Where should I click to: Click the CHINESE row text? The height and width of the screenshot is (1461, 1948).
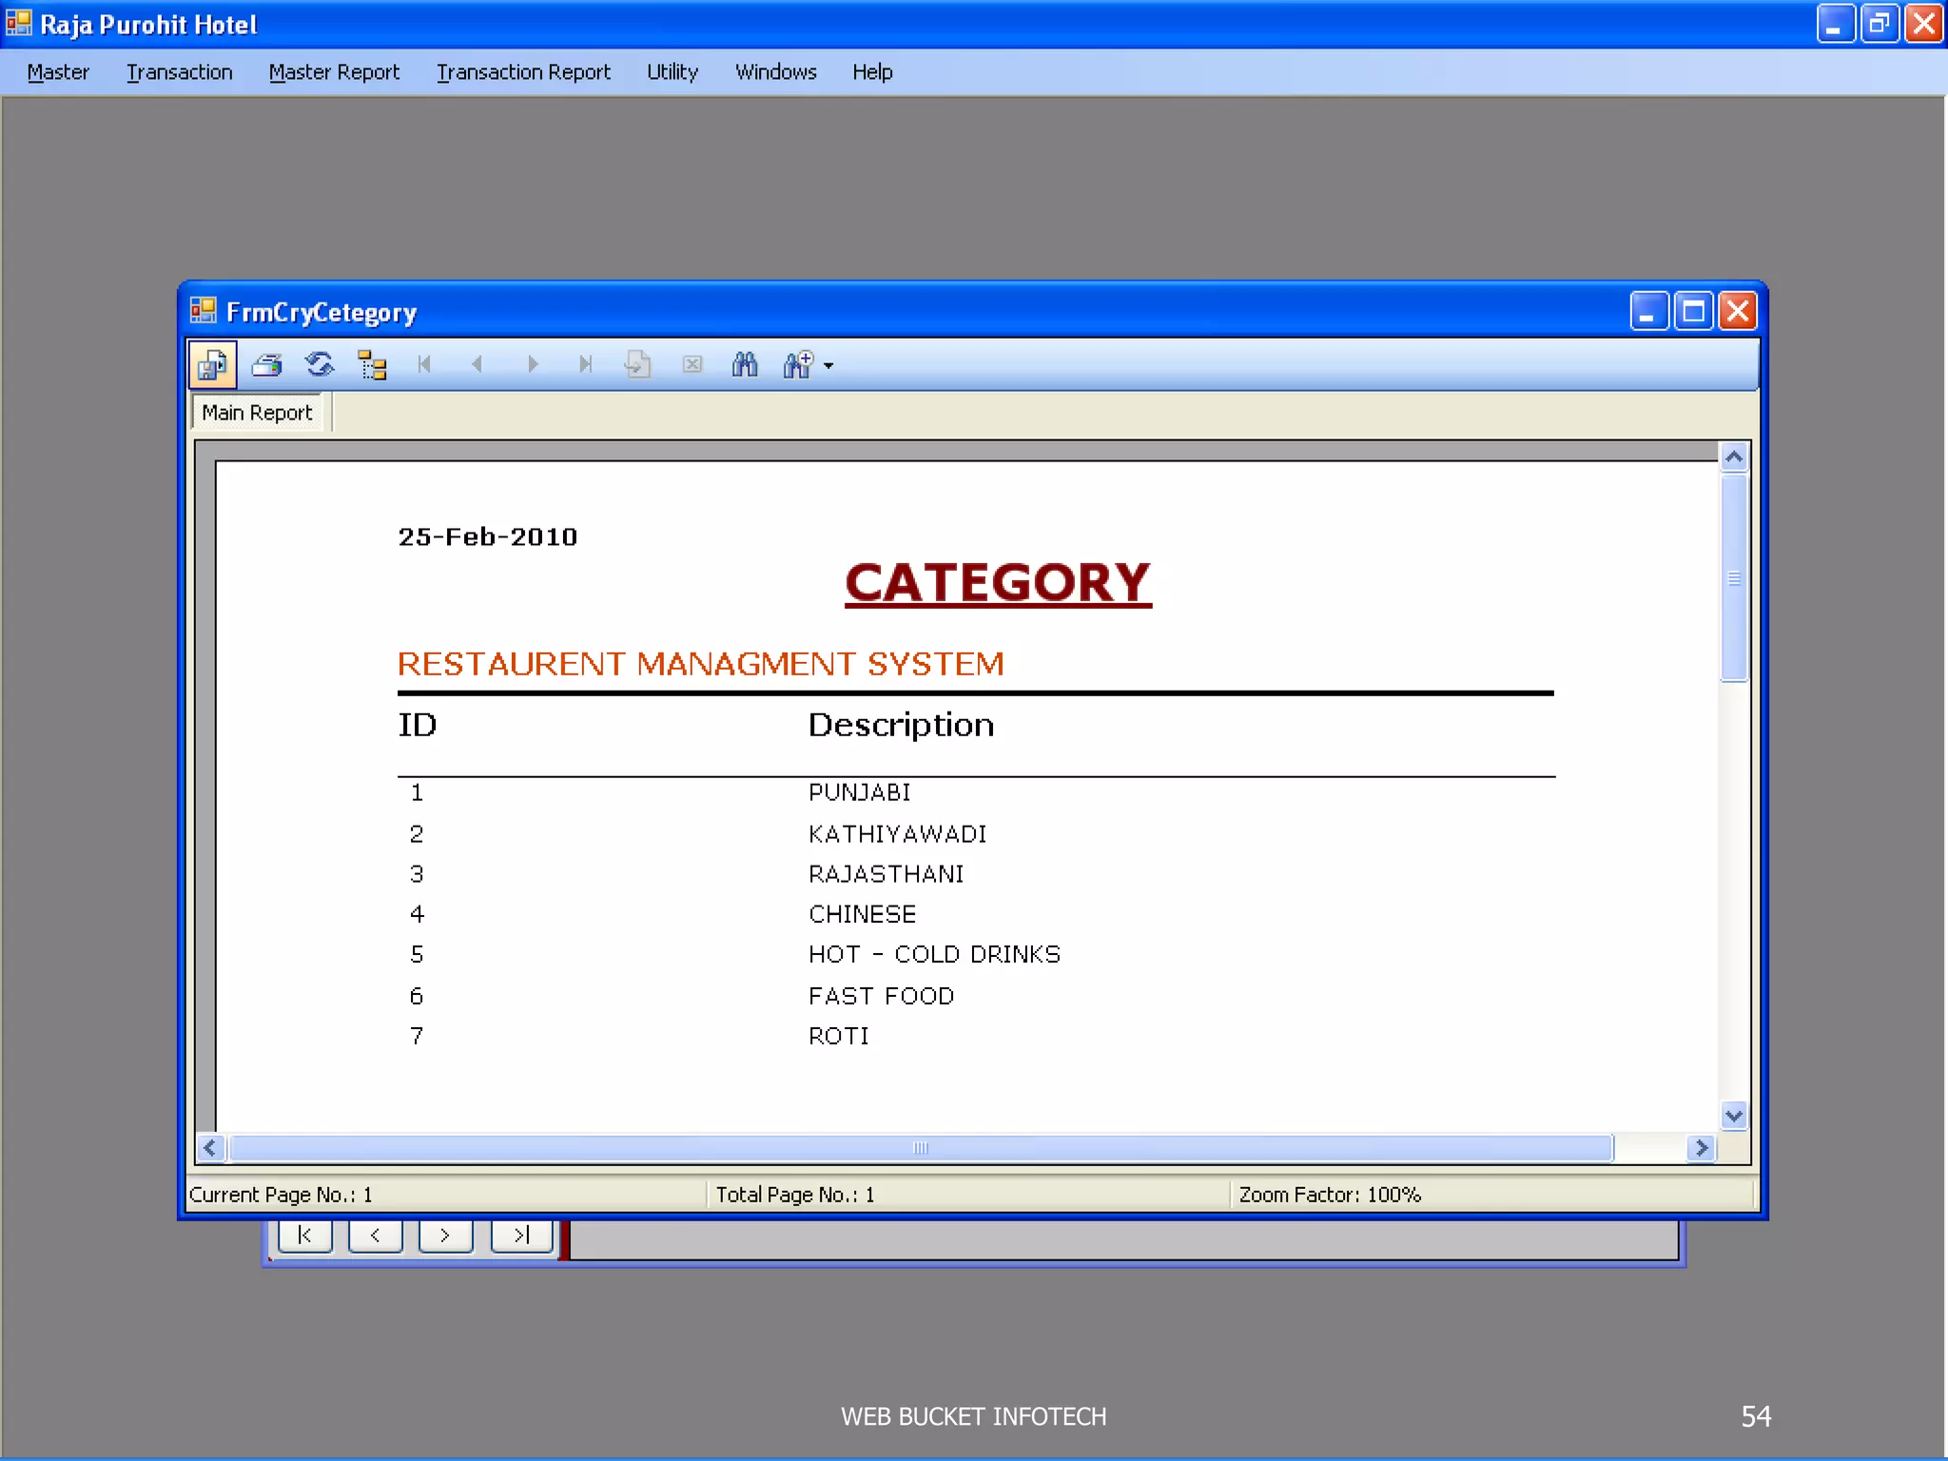(x=862, y=914)
